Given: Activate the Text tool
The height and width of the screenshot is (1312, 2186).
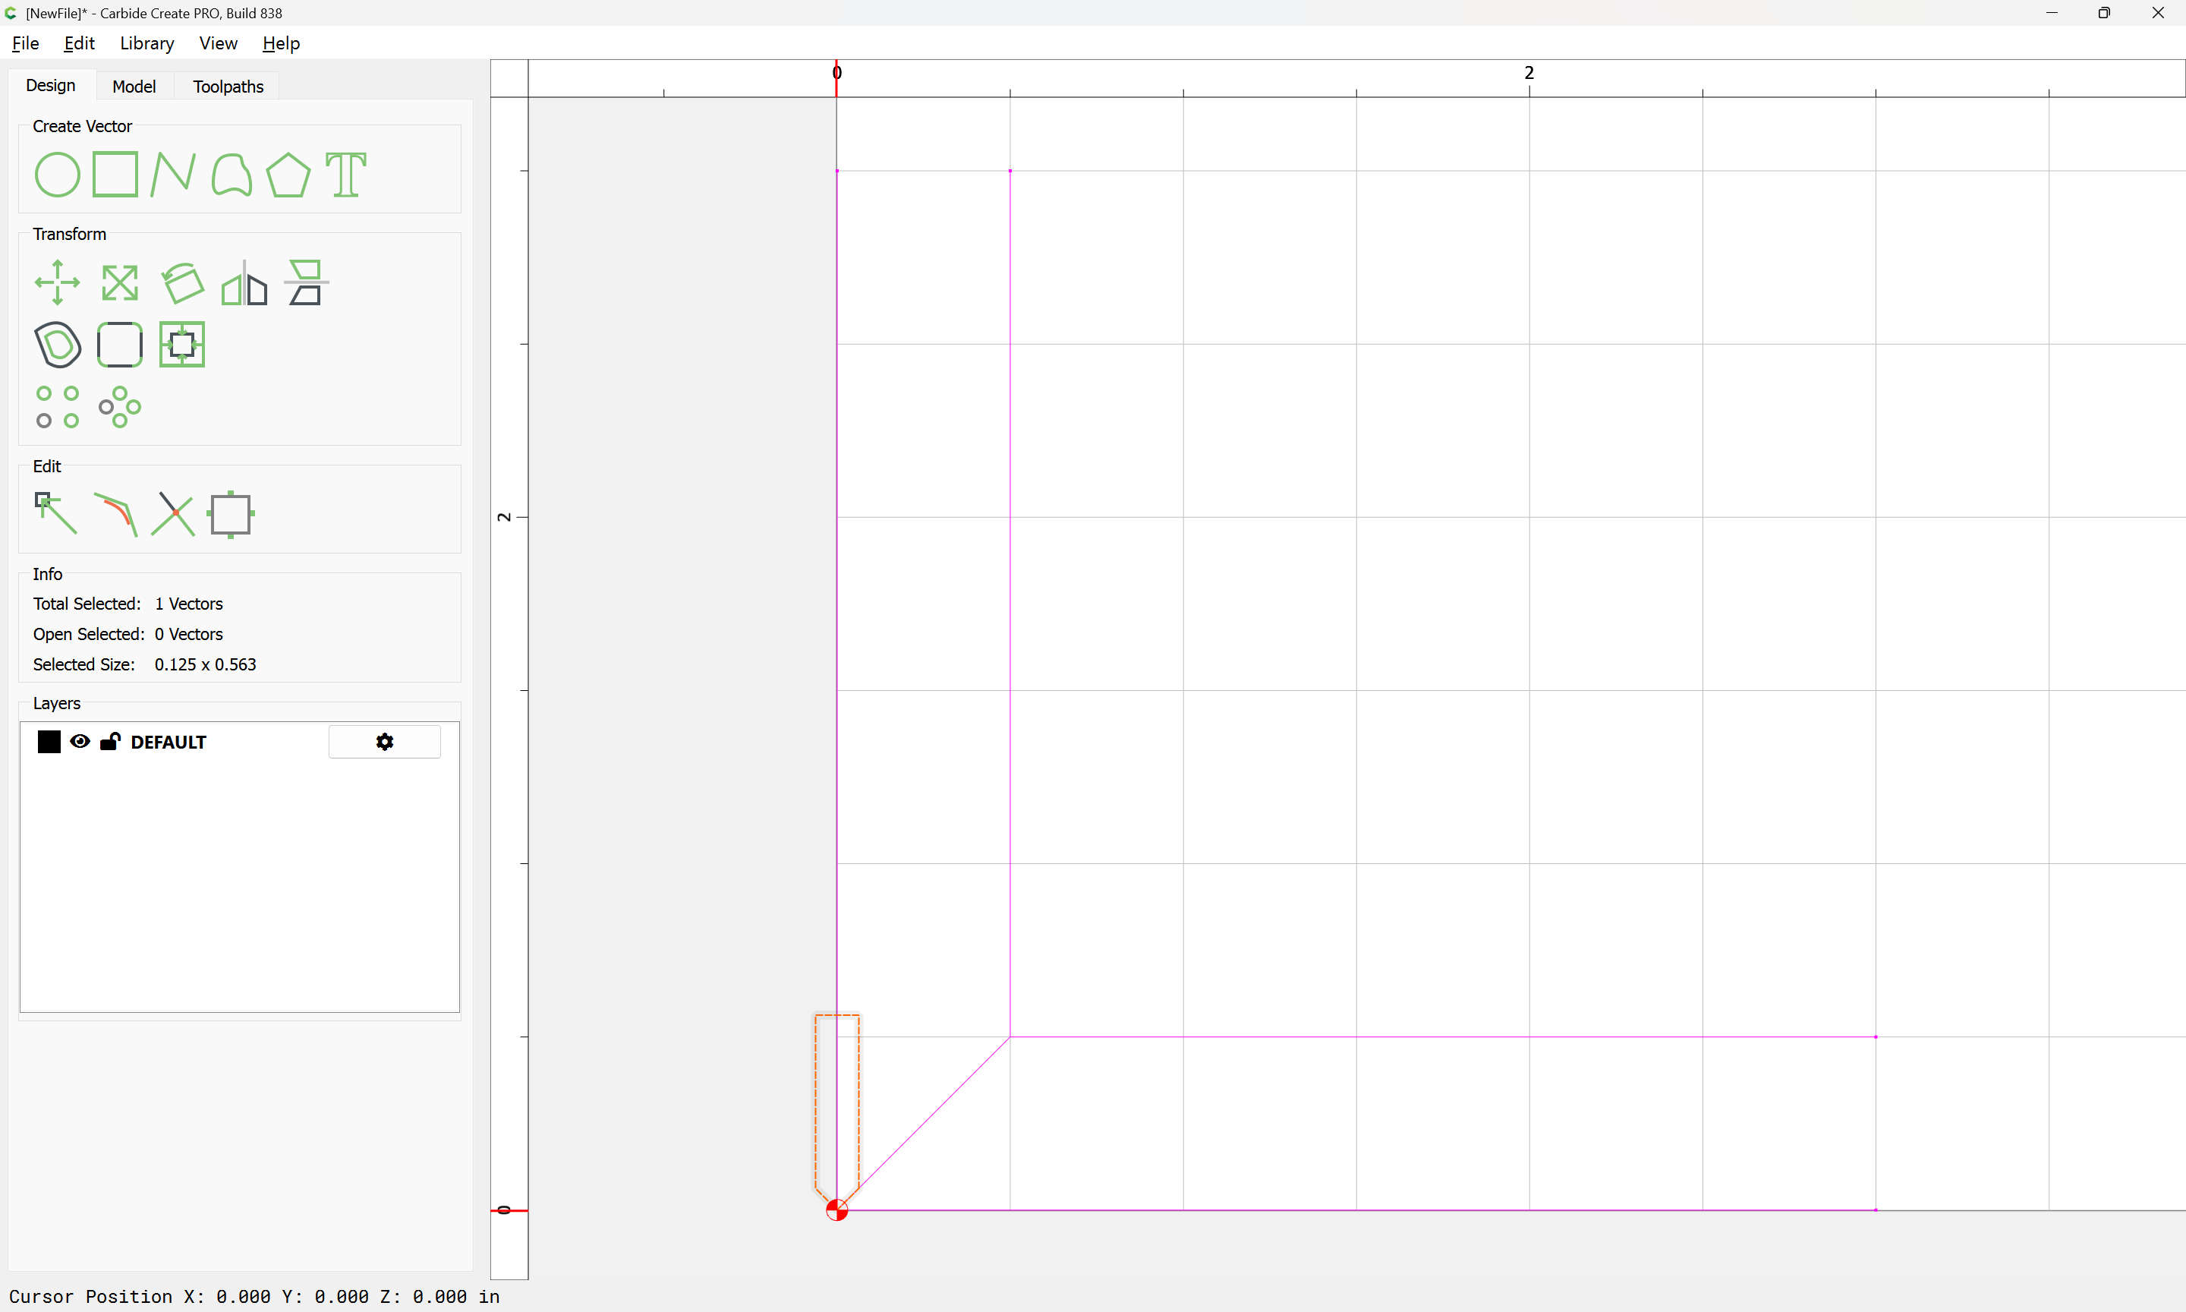Looking at the screenshot, I should (345, 174).
